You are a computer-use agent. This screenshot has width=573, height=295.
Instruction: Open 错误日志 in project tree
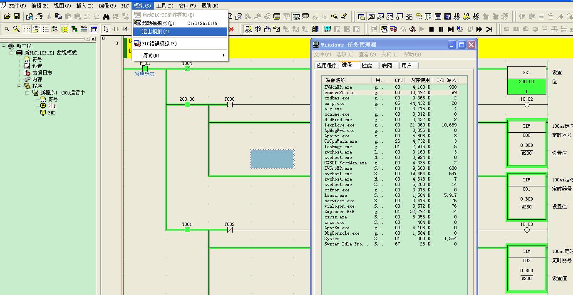(42, 73)
